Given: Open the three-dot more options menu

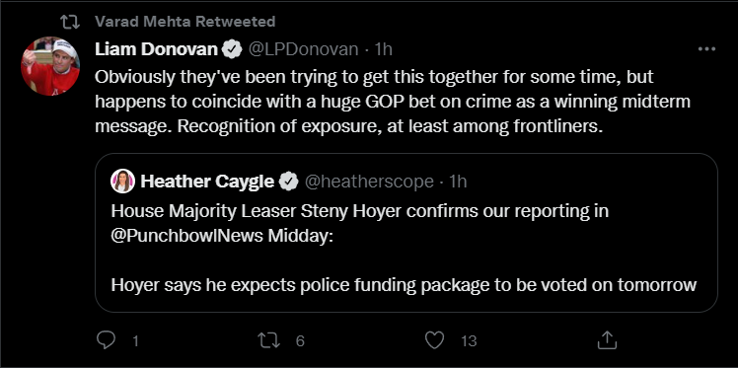Looking at the screenshot, I should pyautogui.click(x=706, y=49).
